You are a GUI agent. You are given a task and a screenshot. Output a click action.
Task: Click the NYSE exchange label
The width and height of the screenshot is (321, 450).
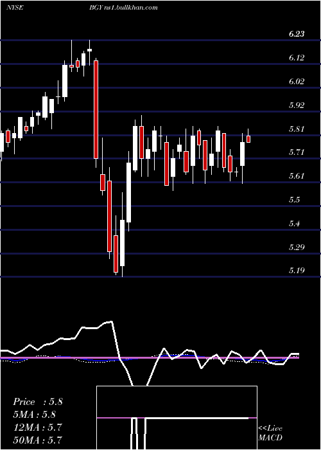pyautogui.click(x=15, y=7)
